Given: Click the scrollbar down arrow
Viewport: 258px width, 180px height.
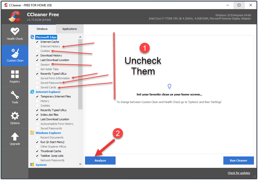Looking at the screenshot, I should tap(80, 164).
